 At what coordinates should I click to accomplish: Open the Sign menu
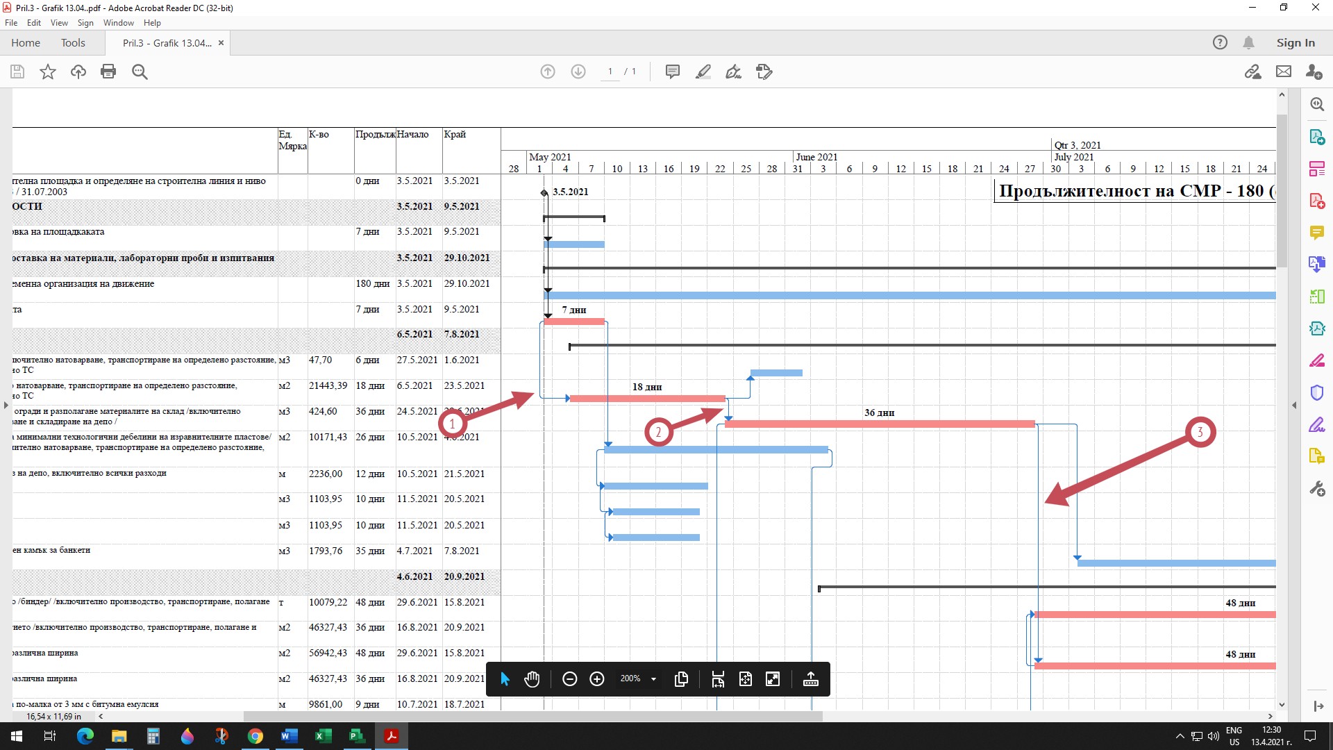[x=85, y=23]
